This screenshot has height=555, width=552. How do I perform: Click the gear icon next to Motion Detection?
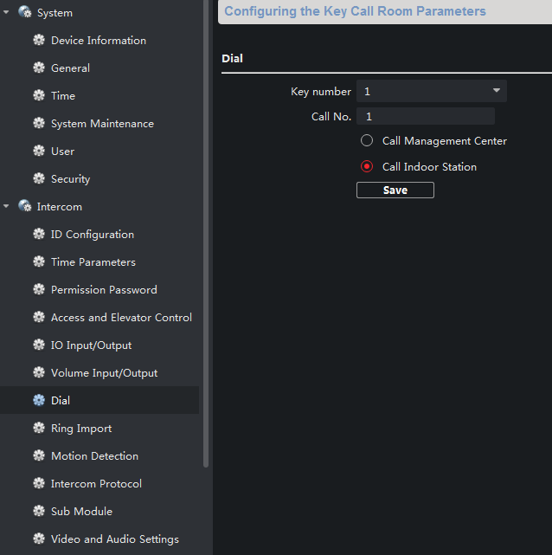pyautogui.click(x=39, y=456)
